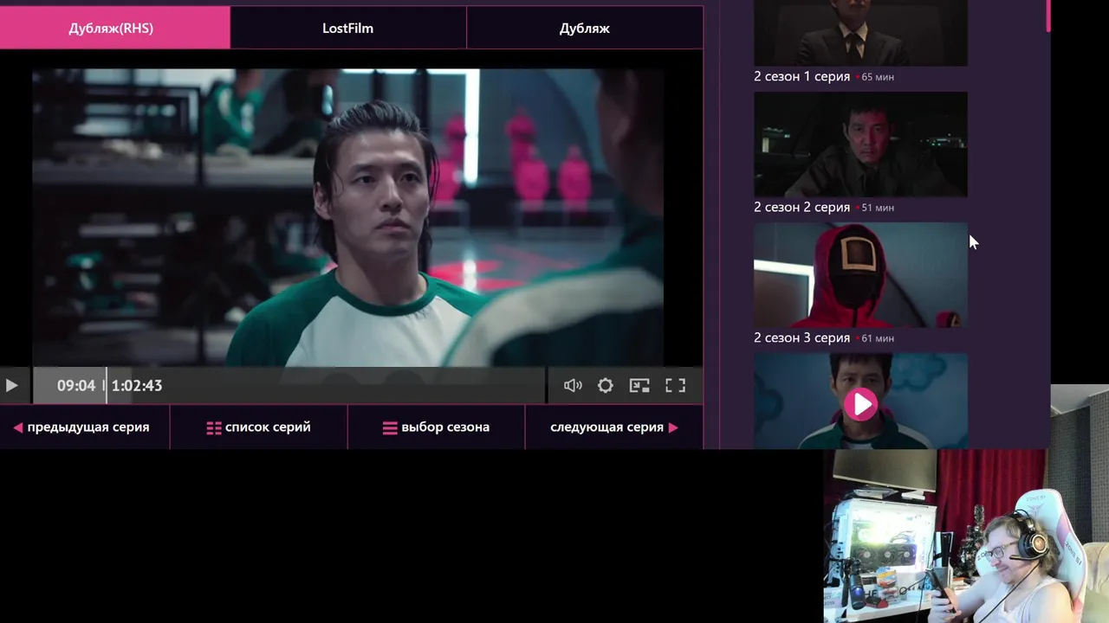Click the 1:02:43 total duration text
Viewport: 1109px width, 623px height.
coord(137,386)
